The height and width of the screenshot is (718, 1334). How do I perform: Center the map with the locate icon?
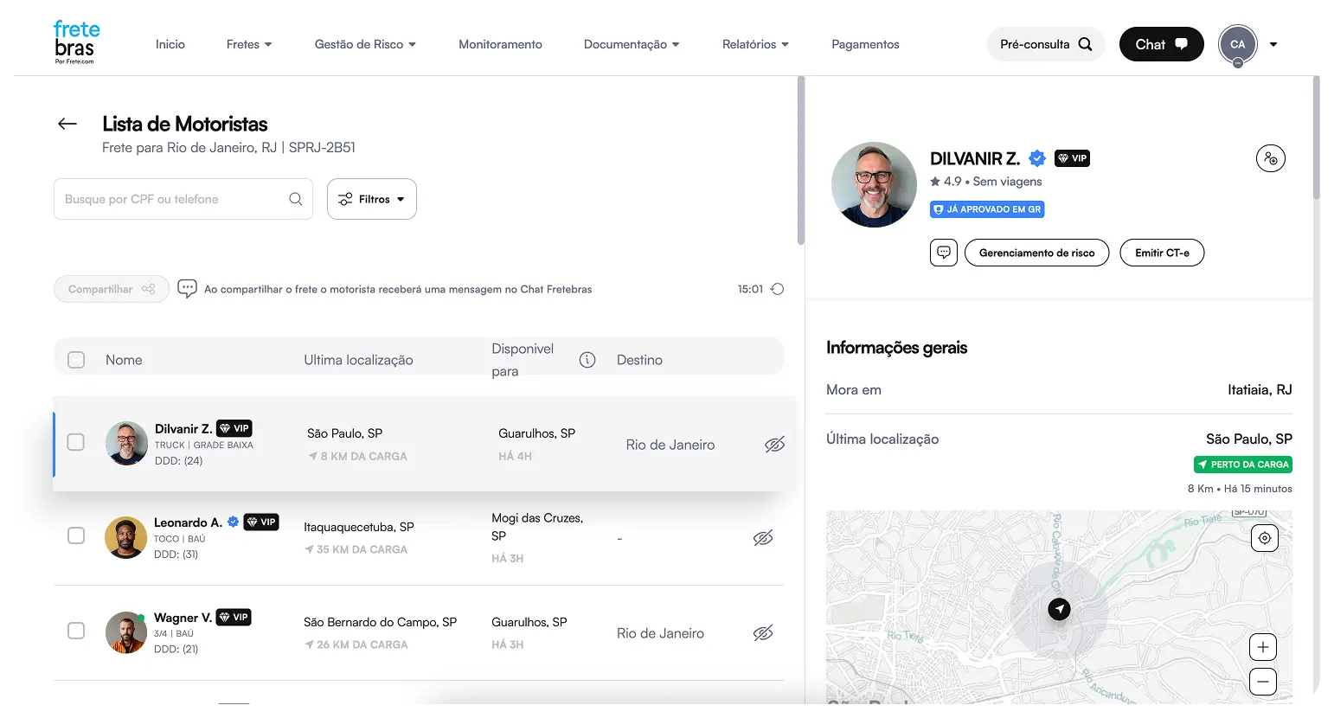(1264, 538)
